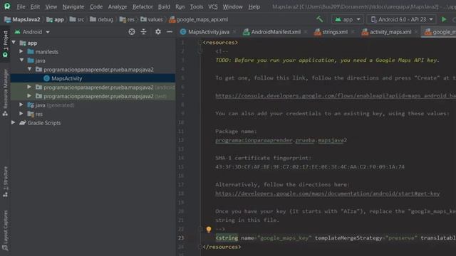Run the app with green play button
The image size is (456, 256).
coord(444,19)
